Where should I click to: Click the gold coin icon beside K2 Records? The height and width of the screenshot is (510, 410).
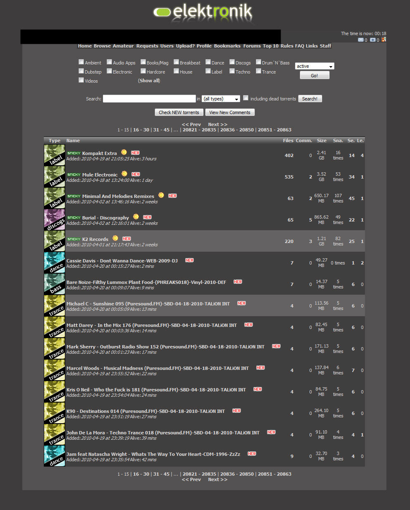click(x=115, y=238)
